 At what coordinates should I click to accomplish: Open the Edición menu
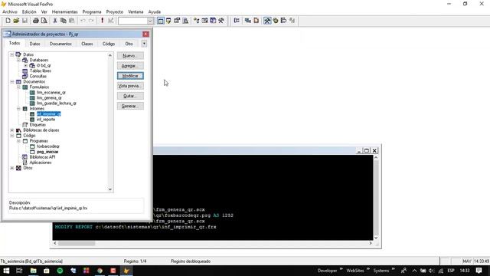point(29,11)
